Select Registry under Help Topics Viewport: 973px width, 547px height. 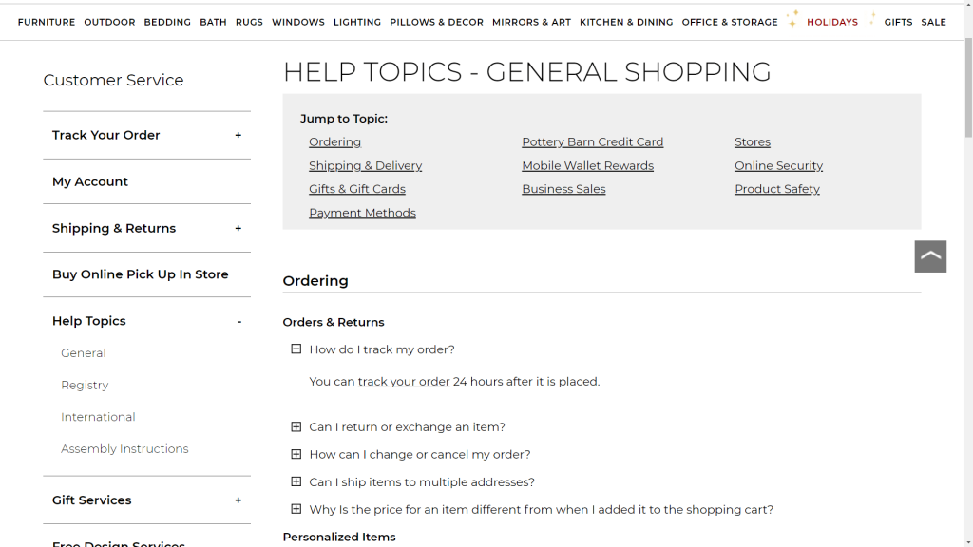(85, 386)
